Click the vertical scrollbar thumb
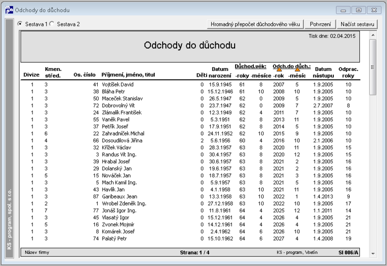This screenshot has width=387, height=266. pyautogui.click(x=373, y=67)
